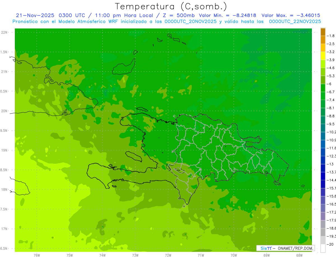Click the 'ONAMET/REP.DOM.' credit label

coord(296,248)
